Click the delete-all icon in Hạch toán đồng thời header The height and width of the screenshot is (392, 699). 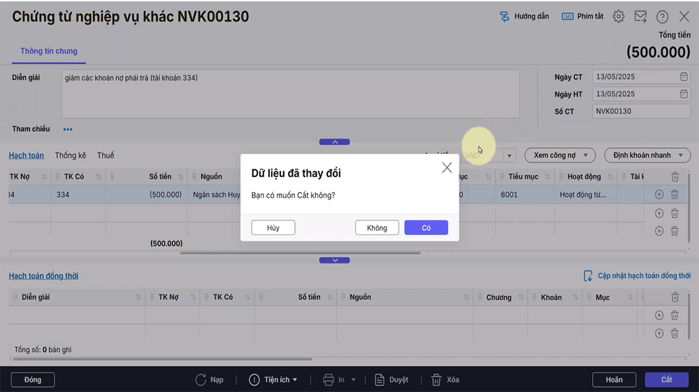(675, 297)
